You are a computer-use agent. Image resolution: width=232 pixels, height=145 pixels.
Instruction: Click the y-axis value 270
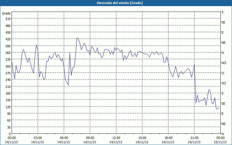tap(8, 73)
